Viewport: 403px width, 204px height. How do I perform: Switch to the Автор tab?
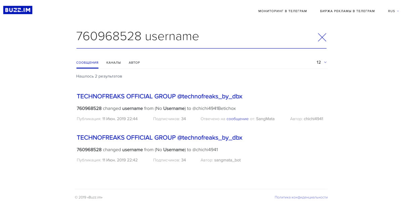tap(134, 63)
